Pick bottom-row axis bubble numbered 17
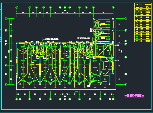 pyautogui.click(x=113, y=99)
